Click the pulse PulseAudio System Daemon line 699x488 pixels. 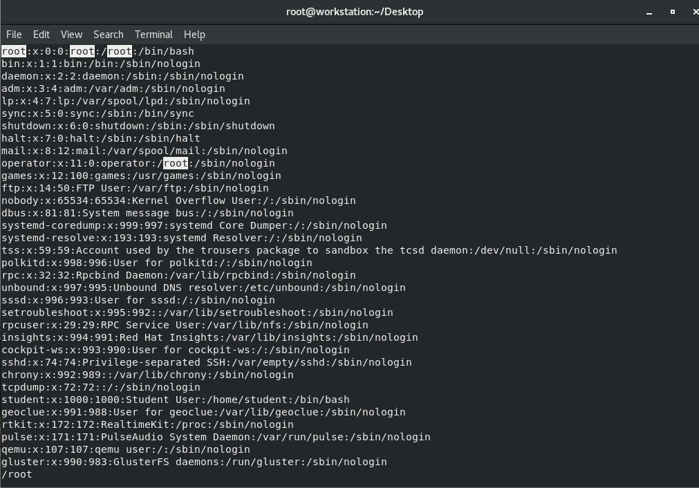(x=216, y=437)
